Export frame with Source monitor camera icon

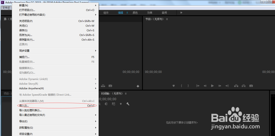tap(110, 86)
